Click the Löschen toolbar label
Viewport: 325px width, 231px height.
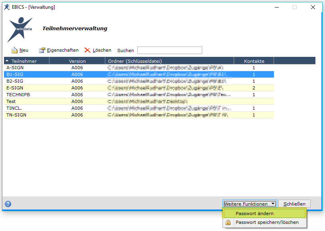pos(102,50)
